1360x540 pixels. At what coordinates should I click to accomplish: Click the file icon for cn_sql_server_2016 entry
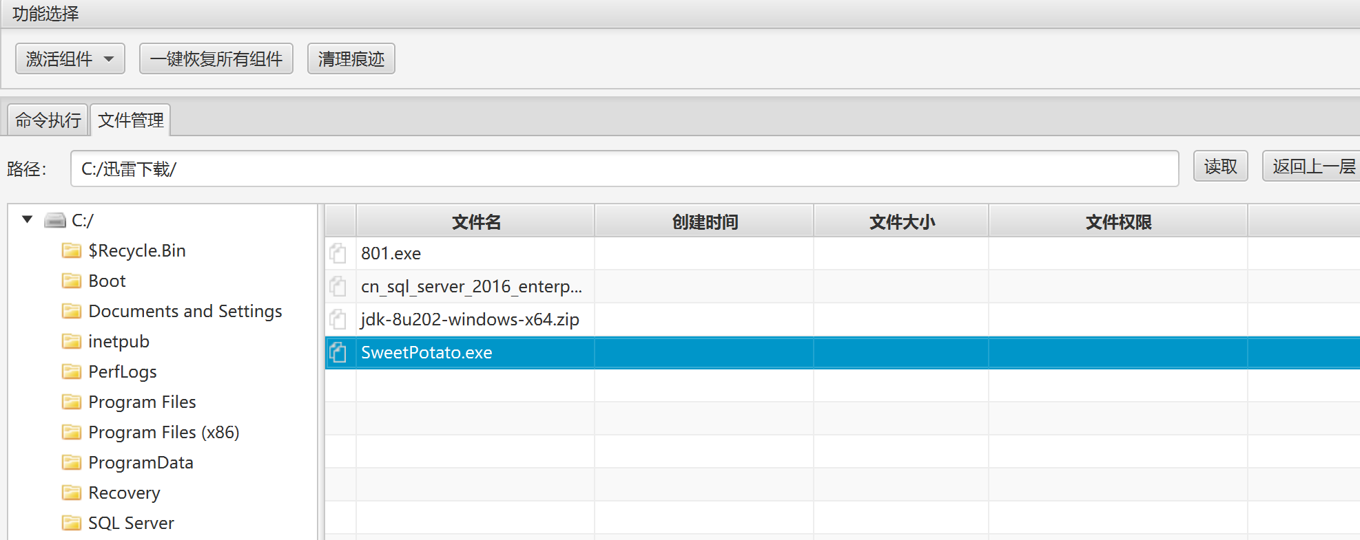pyautogui.click(x=338, y=286)
